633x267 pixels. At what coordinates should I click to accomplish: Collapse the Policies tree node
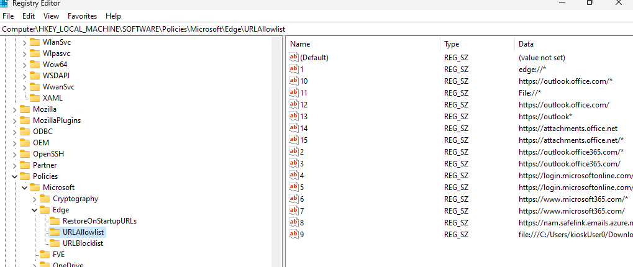pos(14,176)
